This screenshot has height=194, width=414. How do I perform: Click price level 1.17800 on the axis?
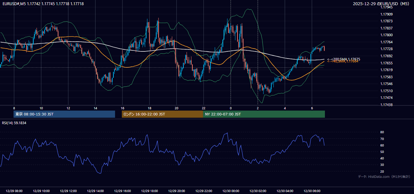point(386,35)
